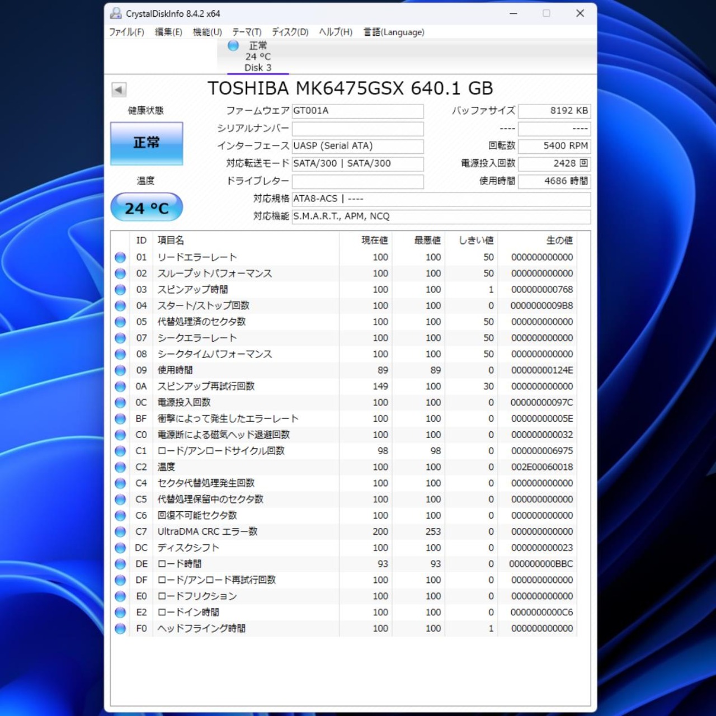Viewport: 716px width, 716px height.
Task: Click status orb for ID DC disk shift
Action: click(x=120, y=548)
